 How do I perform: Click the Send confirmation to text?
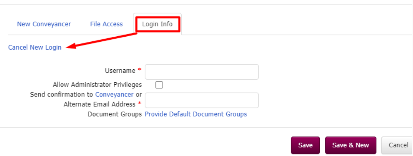62,95
